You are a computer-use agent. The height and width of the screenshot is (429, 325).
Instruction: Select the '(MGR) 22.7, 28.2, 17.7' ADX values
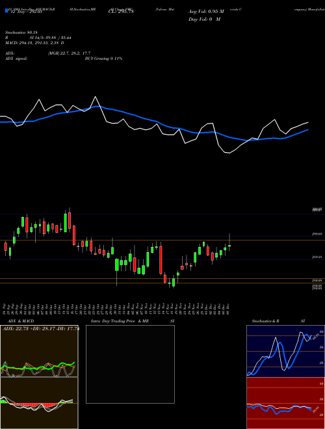coord(69,53)
